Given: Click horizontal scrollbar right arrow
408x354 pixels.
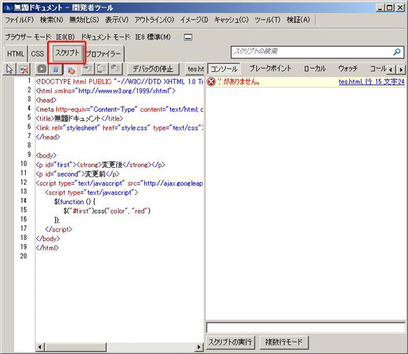Looking at the screenshot, I should pos(199,347).
